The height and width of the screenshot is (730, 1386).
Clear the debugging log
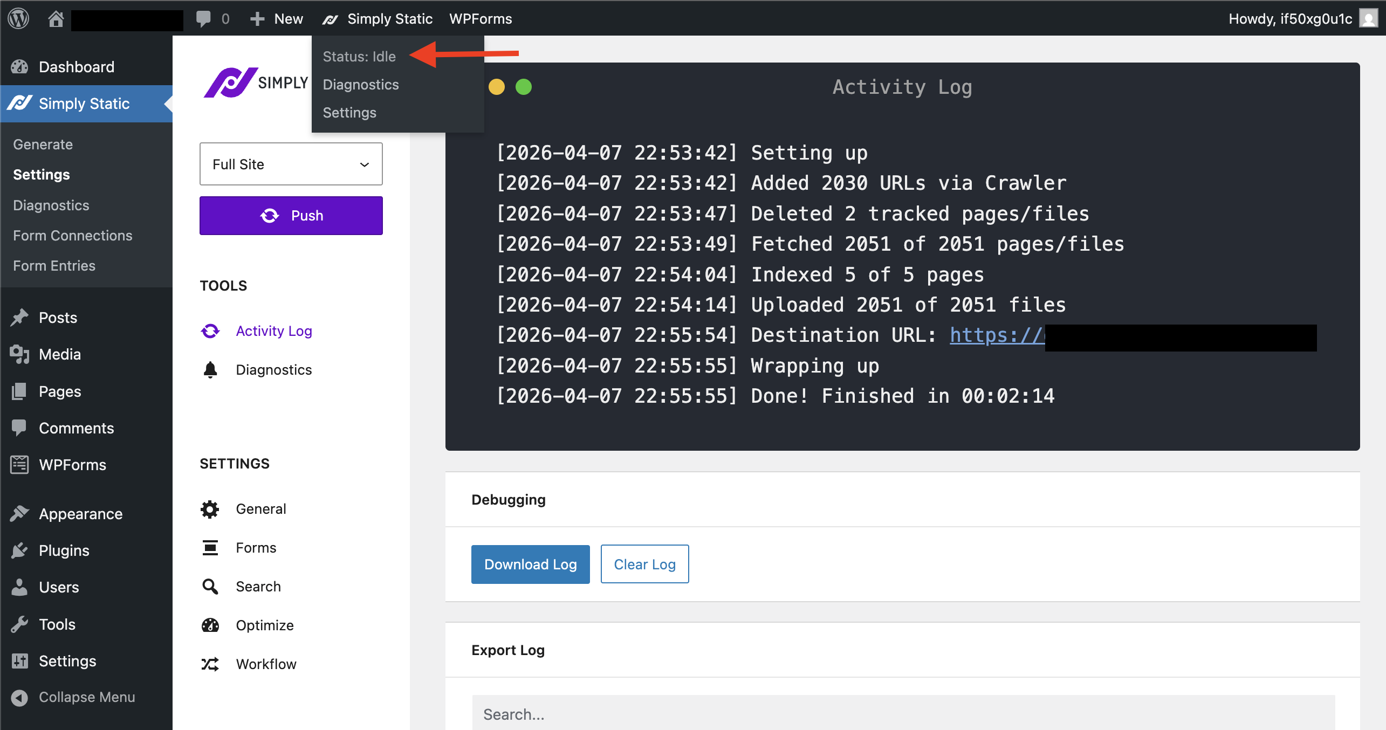point(644,564)
